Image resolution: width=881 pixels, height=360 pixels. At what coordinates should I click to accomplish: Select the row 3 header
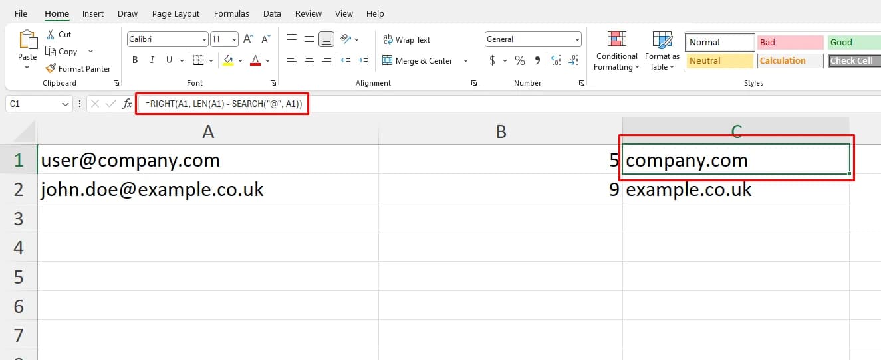[19, 218]
